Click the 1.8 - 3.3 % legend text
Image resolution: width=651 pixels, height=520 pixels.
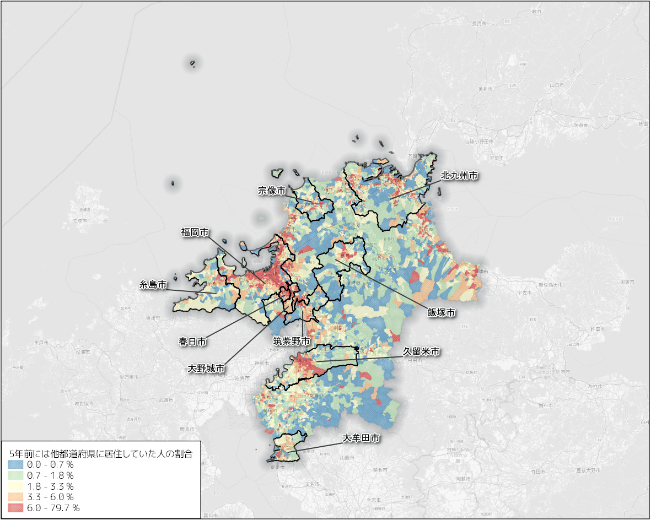(50, 486)
